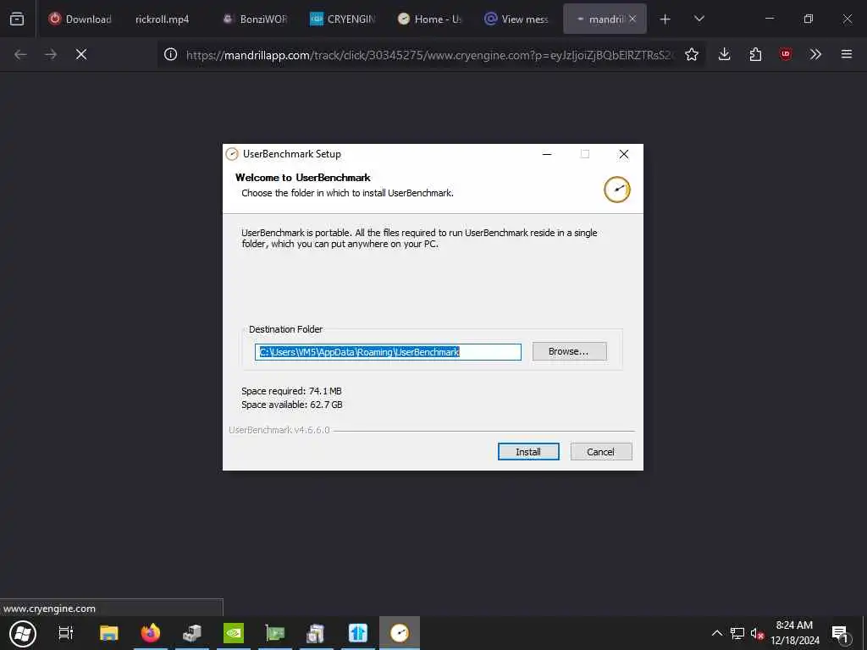Open Firefox View icon
This screenshot has width=867, height=650.
[x=17, y=19]
